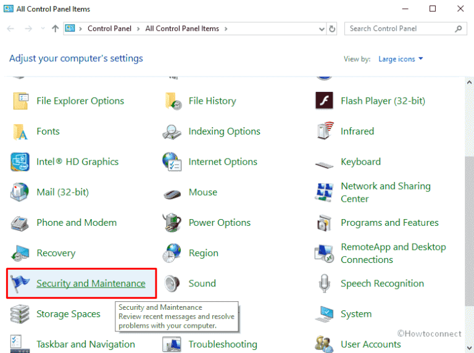Expand the chevron before Control Panel breadcrumb
The width and height of the screenshot is (474, 353).
pos(80,29)
